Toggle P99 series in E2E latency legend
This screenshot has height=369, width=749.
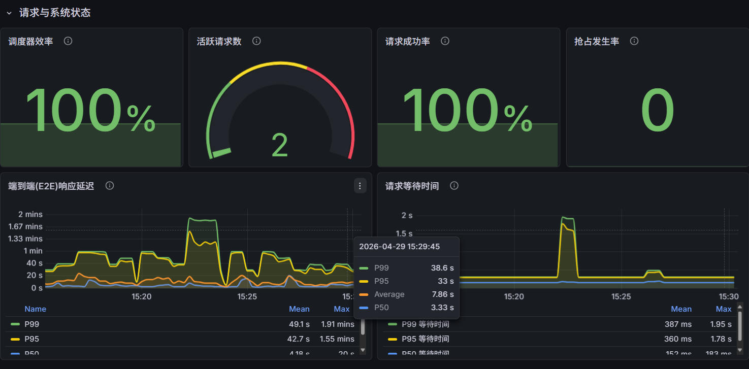coord(31,324)
